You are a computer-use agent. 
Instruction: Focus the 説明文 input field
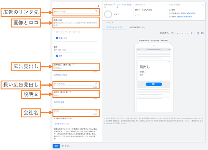[x=75, y=95]
